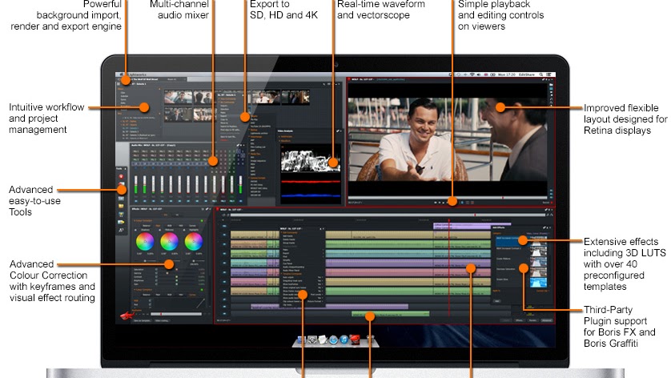Toggle the keyframe box beside Brightness
Viewport: 671px width, 378px height.
pos(156,280)
